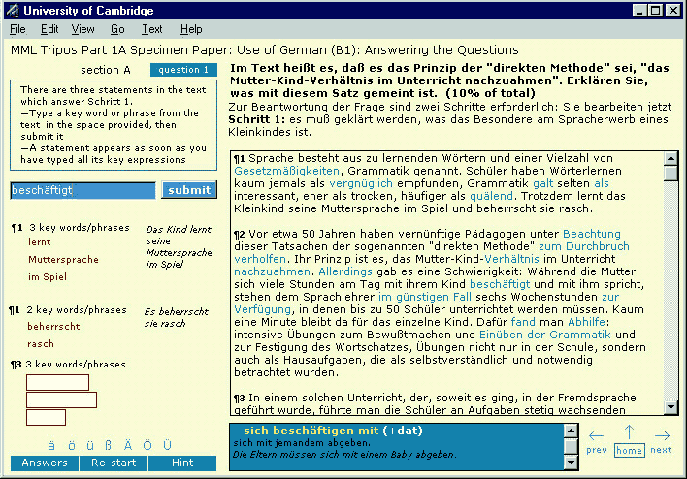Go to next page with next arrow
The image size is (687, 479).
pos(662,435)
